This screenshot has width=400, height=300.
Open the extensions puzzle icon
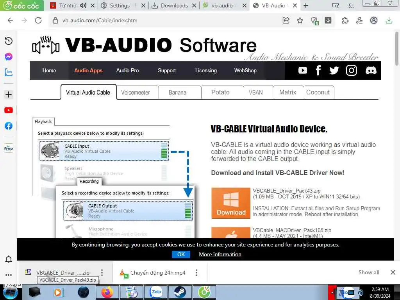click(345, 20)
